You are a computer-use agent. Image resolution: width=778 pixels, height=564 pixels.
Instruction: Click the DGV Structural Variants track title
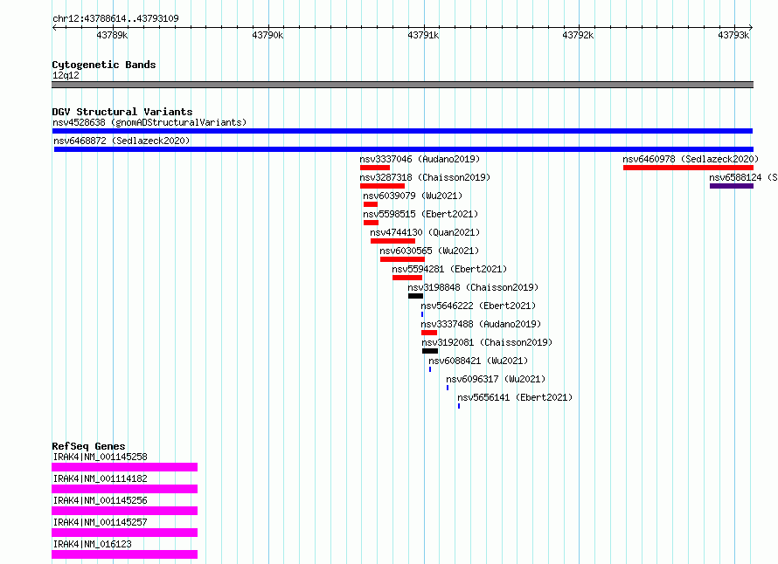point(122,112)
